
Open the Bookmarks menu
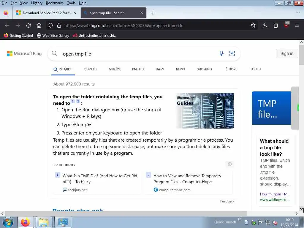tap(55, 3)
